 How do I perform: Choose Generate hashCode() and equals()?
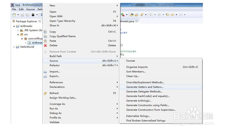click(x=161, y=96)
